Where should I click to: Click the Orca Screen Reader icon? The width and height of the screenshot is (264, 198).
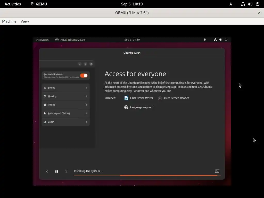[x=160, y=98]
